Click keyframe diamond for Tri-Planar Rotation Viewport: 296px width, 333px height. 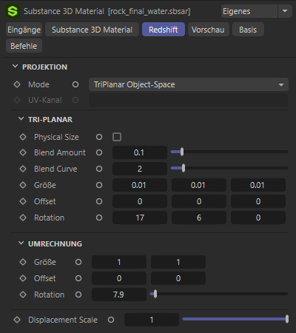pyautogui.click(x=23, y=218)
